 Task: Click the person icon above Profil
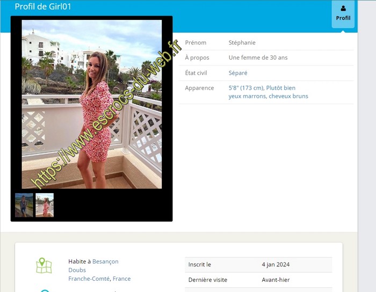(343, 8)
